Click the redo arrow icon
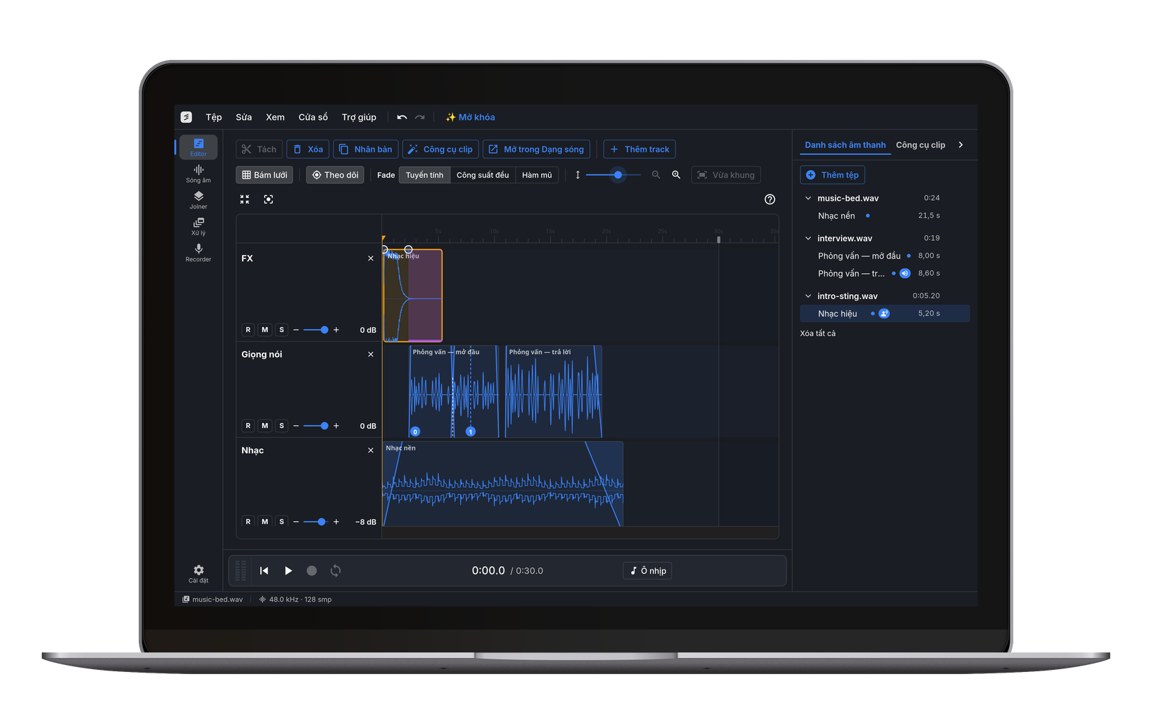This screenshot has height=711, width=1152. click(420, 117)
